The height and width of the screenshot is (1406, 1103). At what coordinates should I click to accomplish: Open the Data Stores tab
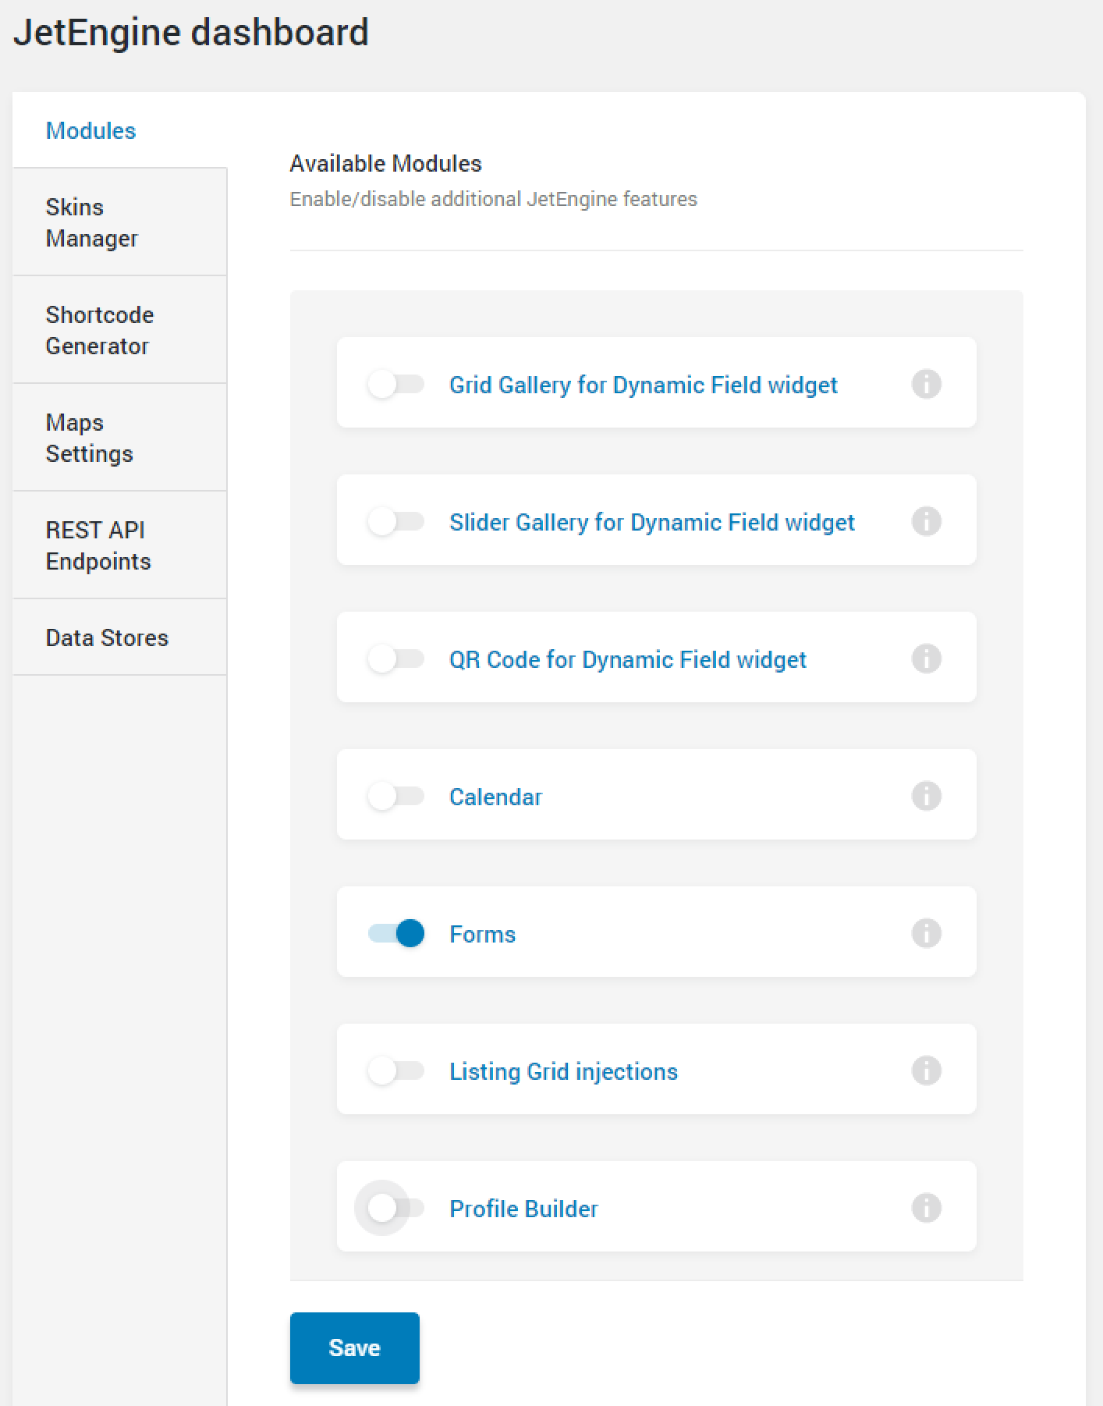119,637
